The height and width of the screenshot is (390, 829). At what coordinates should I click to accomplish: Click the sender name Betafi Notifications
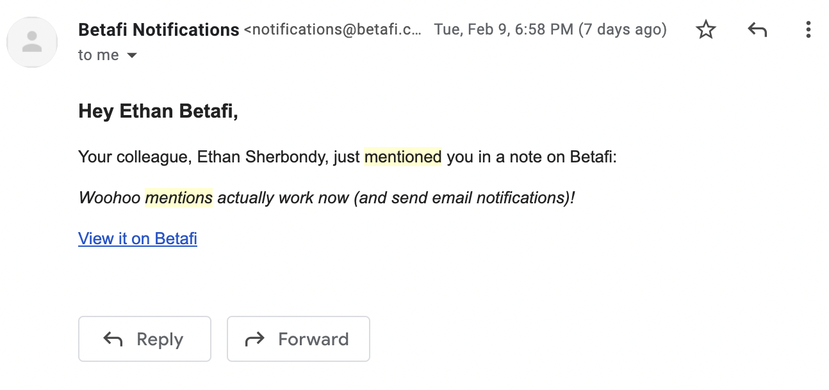coord(158,29)
